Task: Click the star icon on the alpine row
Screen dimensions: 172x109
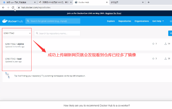Action: [x=153, y=44]
